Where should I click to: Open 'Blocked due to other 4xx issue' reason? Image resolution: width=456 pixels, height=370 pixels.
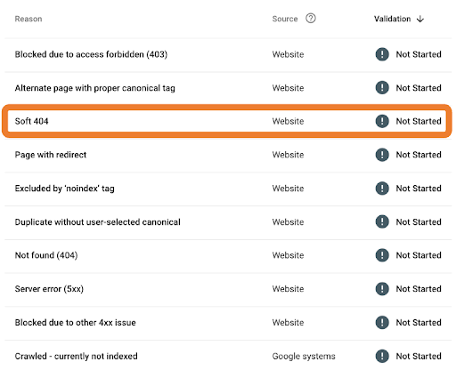coord(76,322)
